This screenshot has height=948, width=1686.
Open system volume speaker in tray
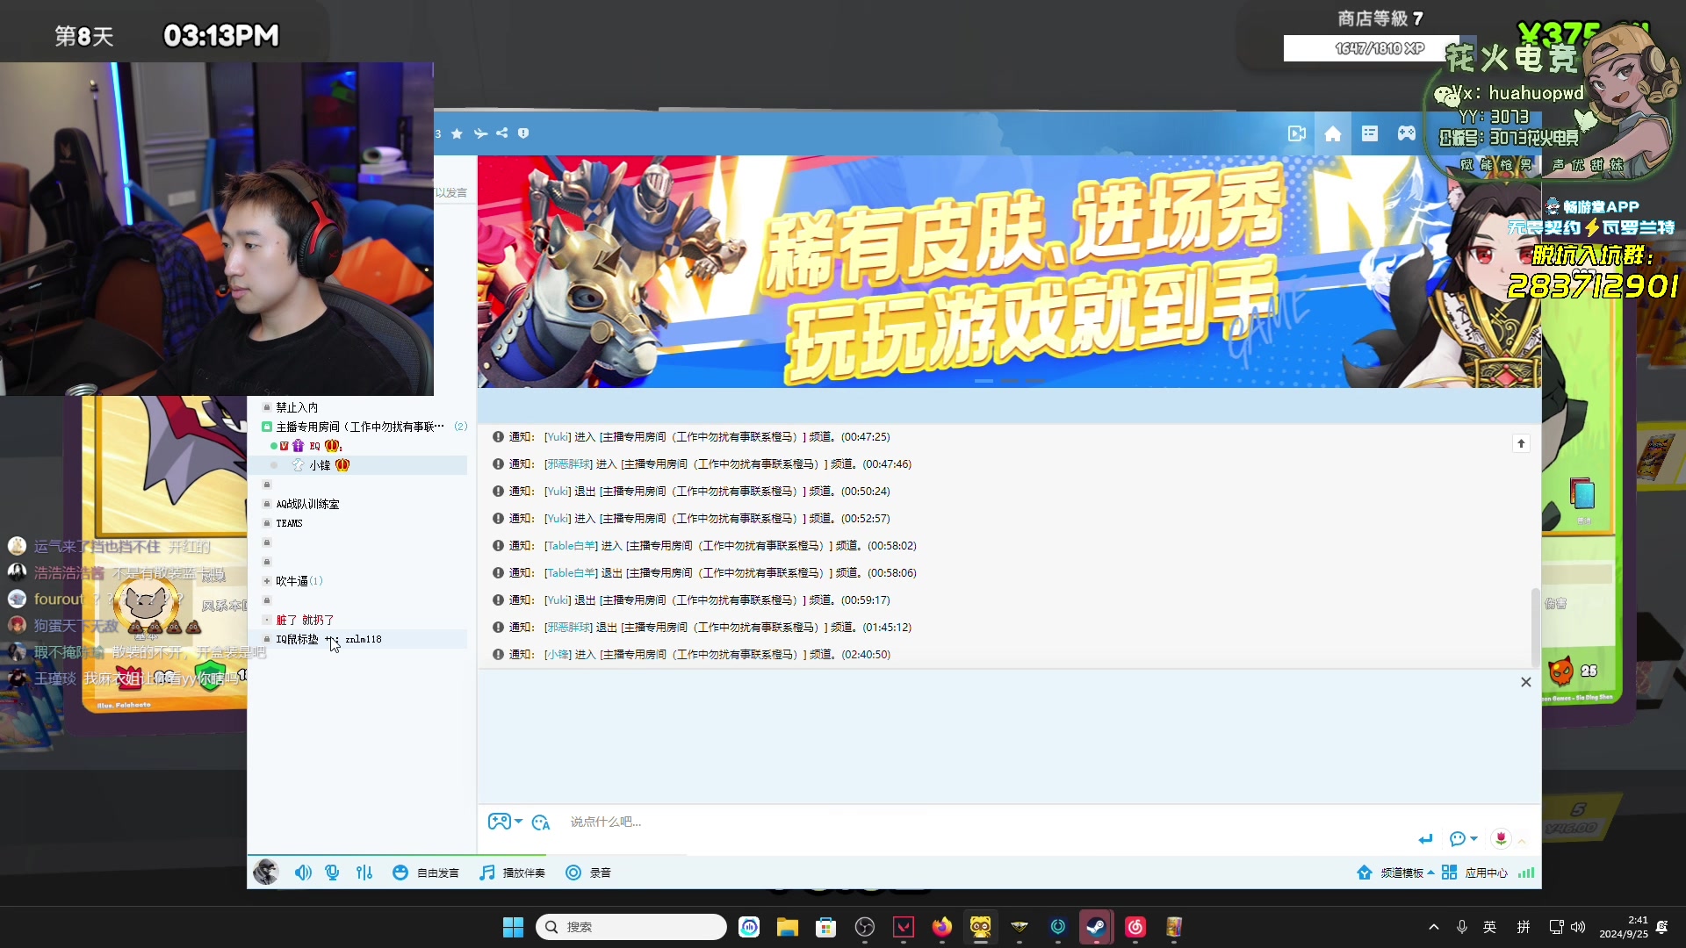(1578, 927)
